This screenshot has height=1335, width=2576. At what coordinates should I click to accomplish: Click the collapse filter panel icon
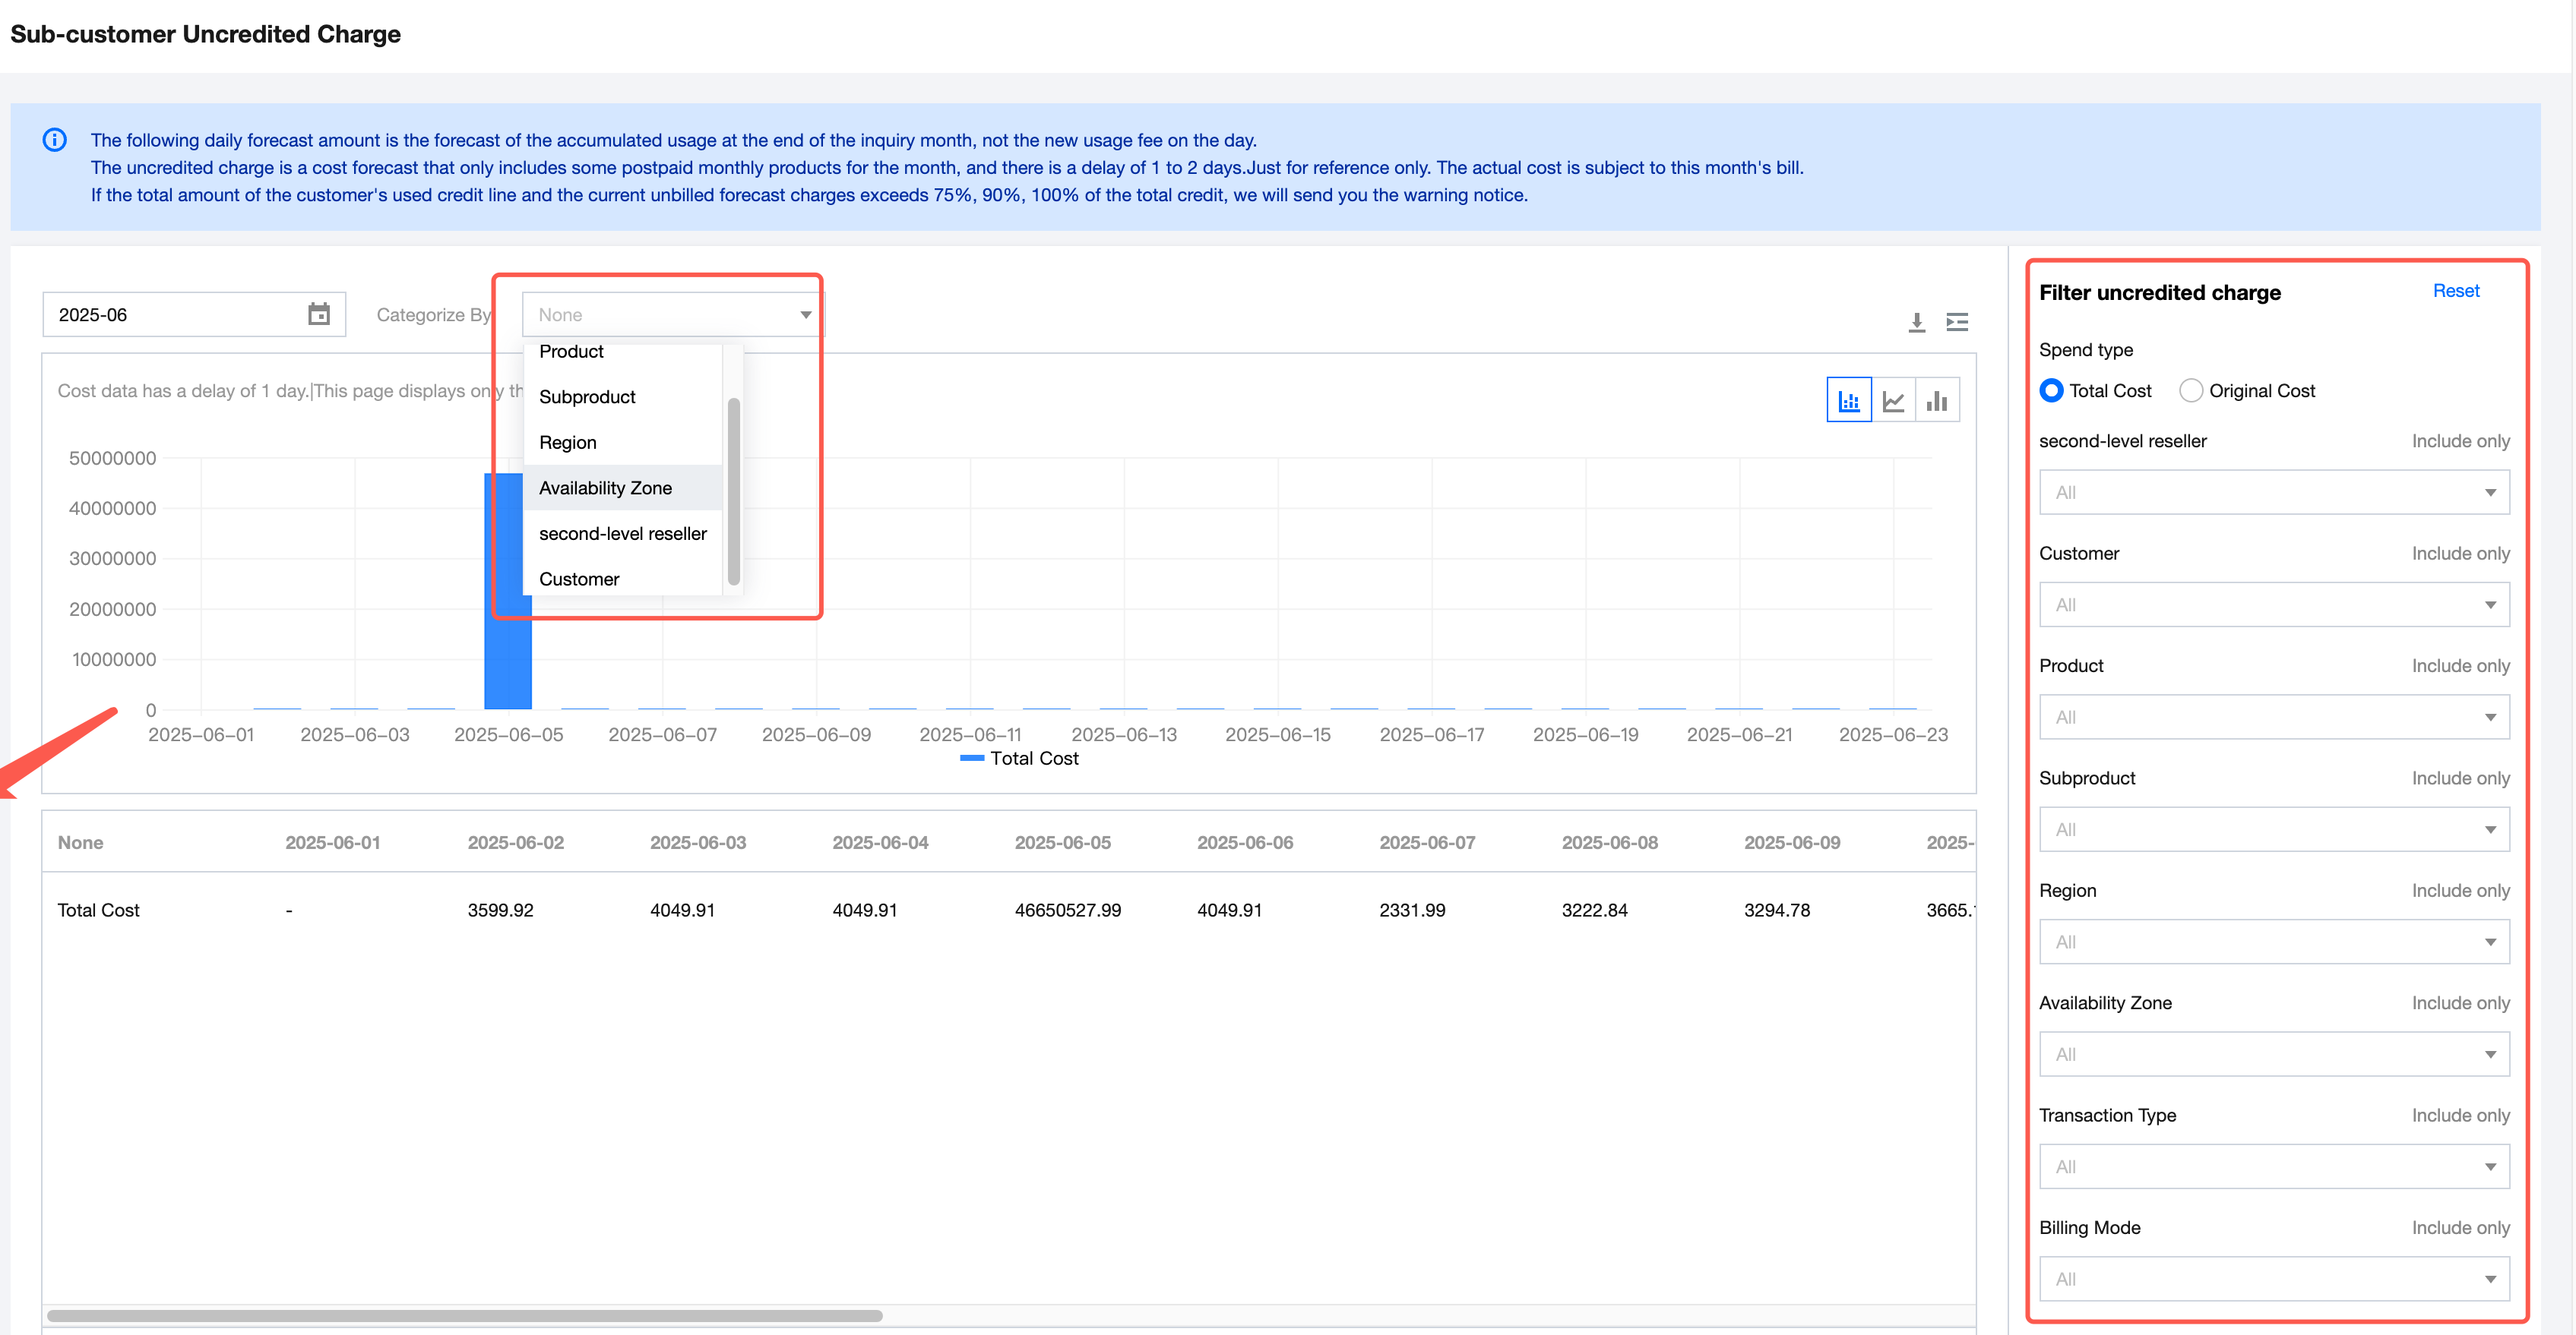point(1957,322)
